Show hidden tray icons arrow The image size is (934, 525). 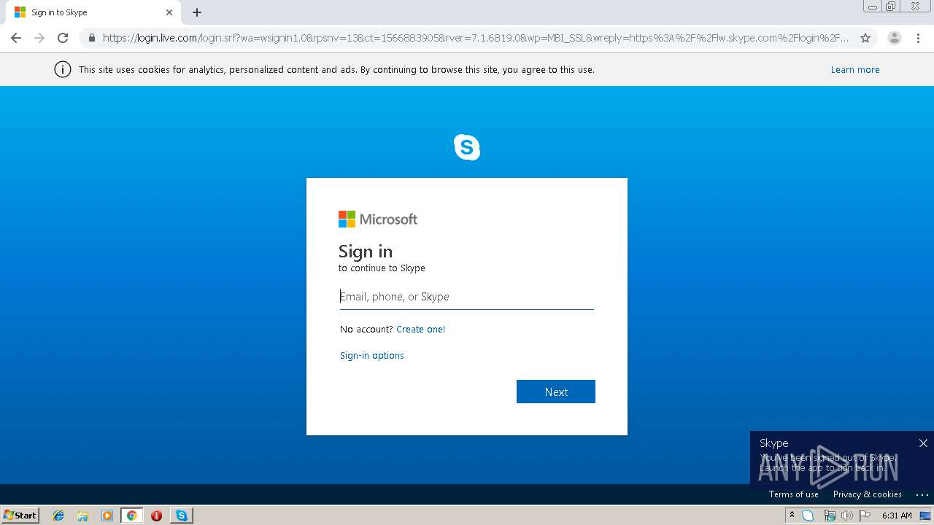792,516
